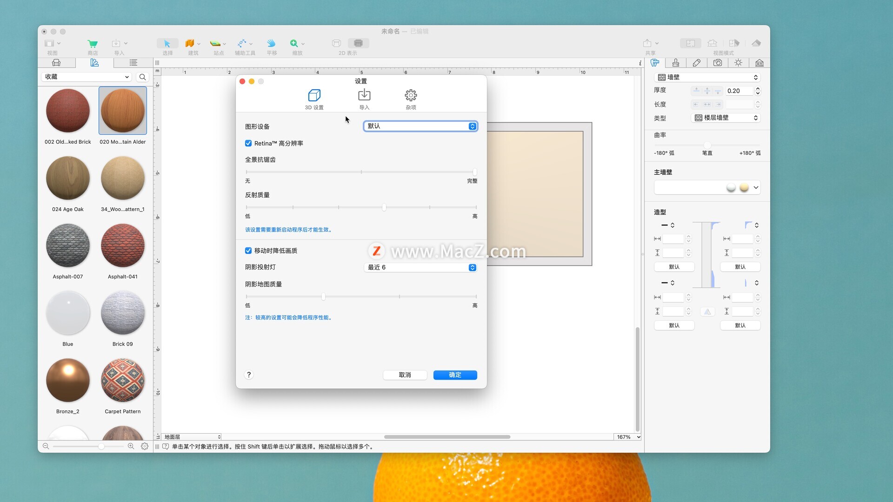Select the Pan hand tool
893x502 pixels.
pyautogui.click(x=271, y=44)
